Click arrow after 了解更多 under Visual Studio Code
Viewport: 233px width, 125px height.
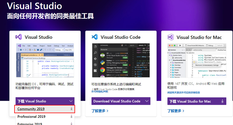(x=107, y=111)
